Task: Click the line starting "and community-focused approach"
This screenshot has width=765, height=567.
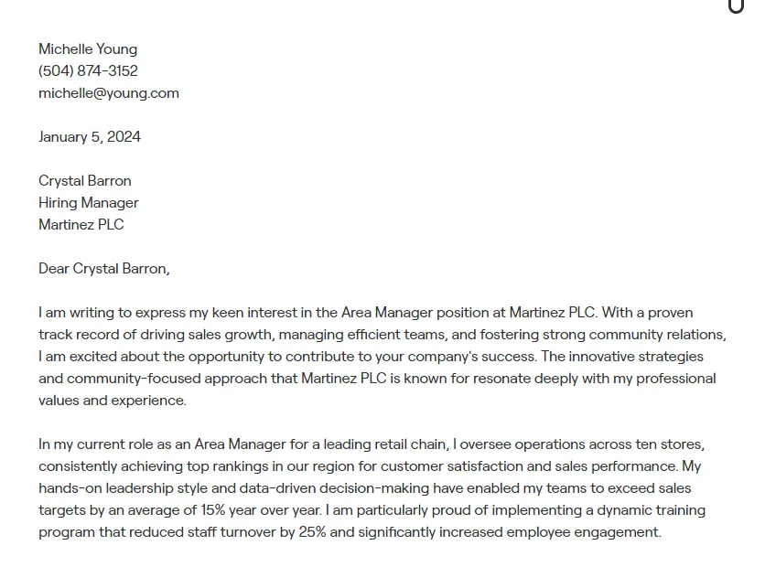Action: pyautogui.click(x=377, y=379)
